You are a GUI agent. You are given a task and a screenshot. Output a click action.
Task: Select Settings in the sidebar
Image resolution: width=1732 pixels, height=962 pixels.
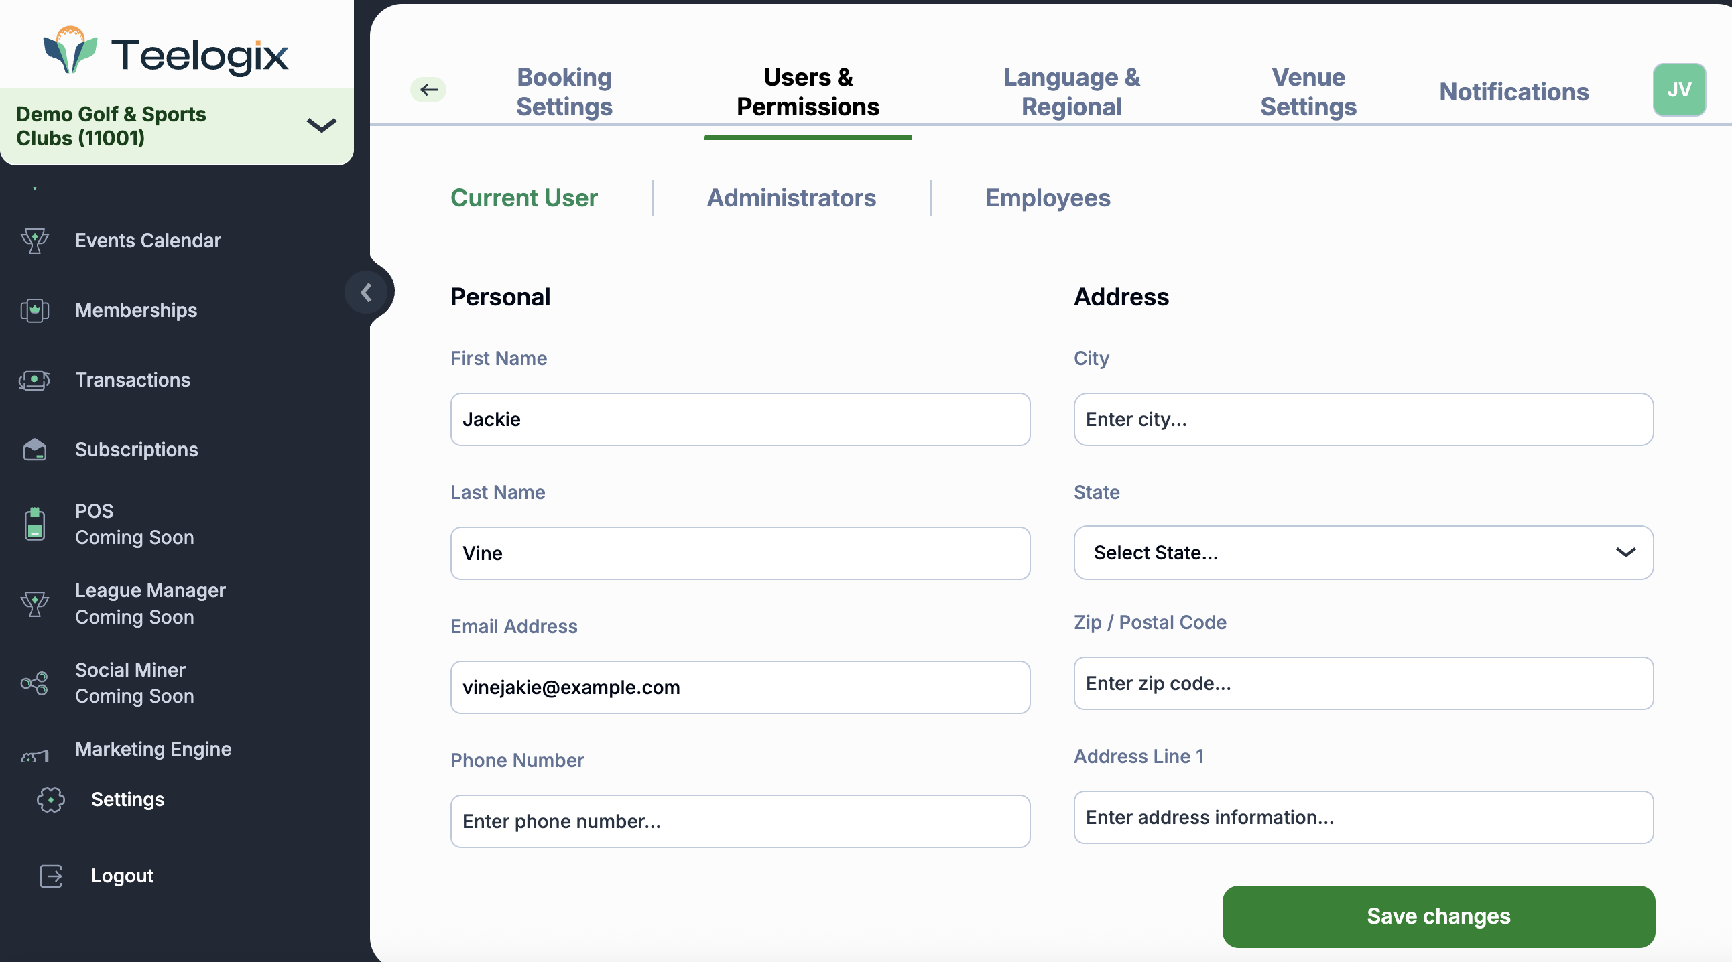(128, 799)
